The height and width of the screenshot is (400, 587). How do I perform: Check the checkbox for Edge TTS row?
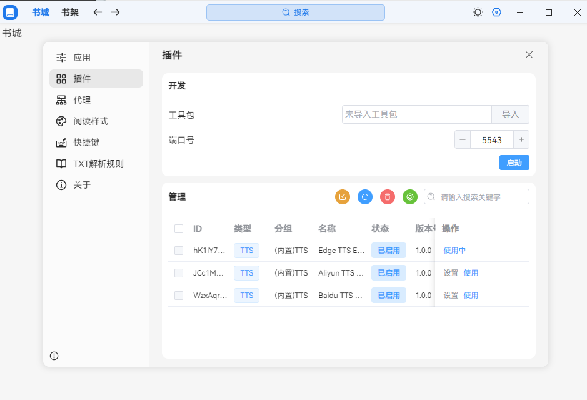coord(179,250)
